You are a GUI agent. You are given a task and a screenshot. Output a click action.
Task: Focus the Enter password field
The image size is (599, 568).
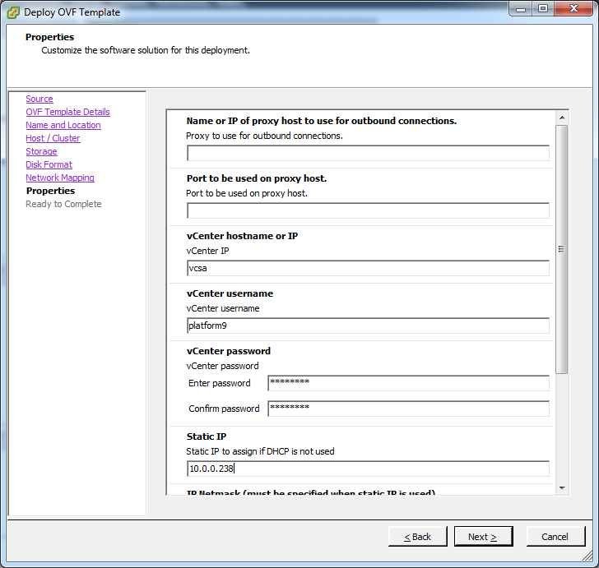click(x=408, y=383)
